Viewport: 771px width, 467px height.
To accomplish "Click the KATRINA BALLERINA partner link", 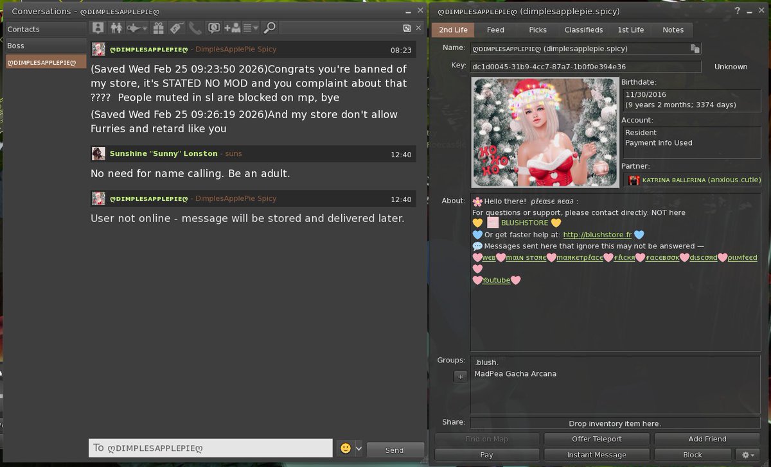I will click(701, 180).
